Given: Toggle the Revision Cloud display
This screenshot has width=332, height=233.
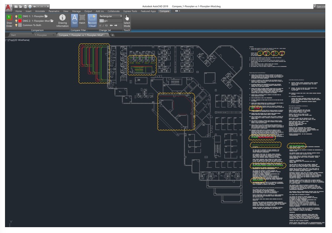Looking at the screenshot, I should [92, 20].
